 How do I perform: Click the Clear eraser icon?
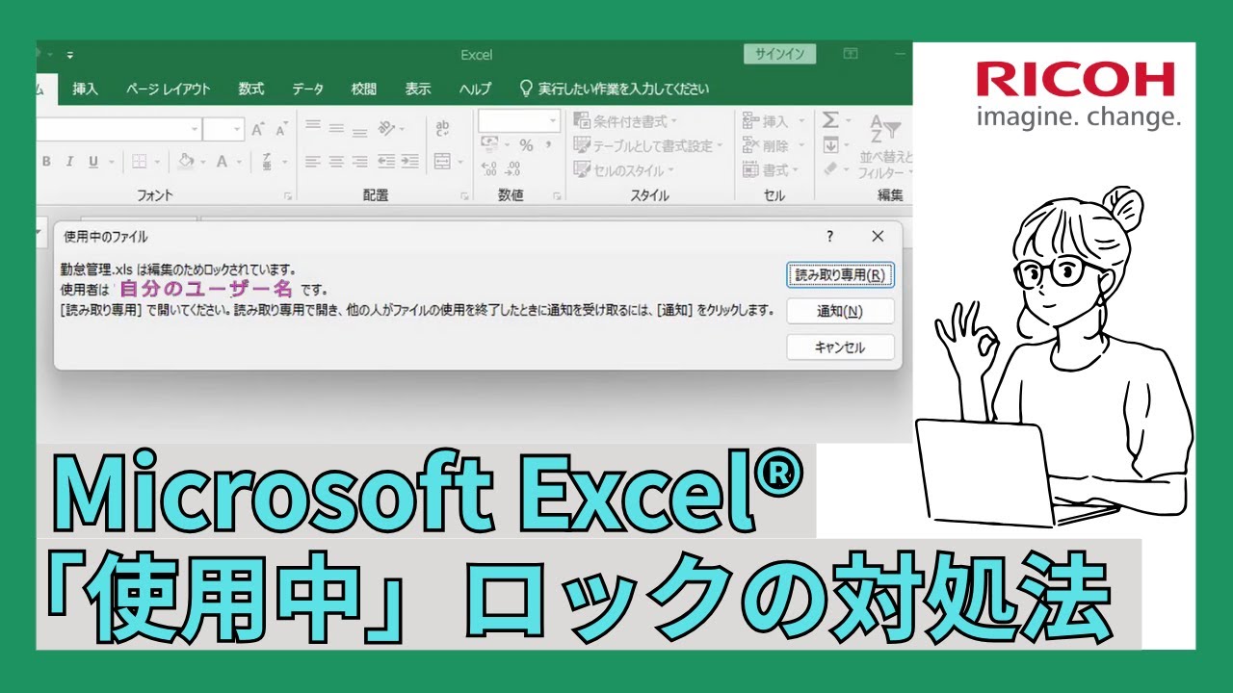830,169
